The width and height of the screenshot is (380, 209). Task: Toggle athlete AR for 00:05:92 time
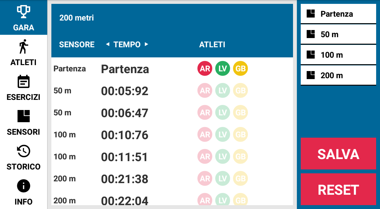point(205,91)
